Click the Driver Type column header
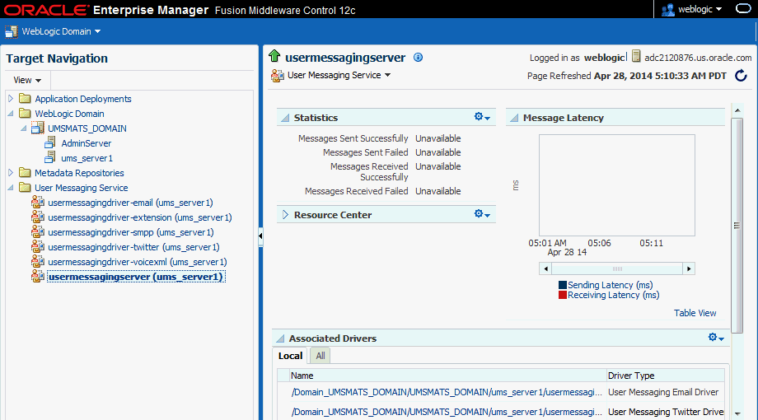The image size is (758, 420). (665, 376)
